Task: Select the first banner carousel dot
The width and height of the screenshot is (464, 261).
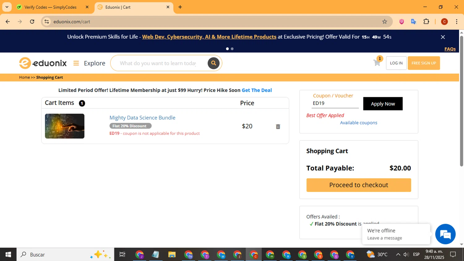Action: 227,49
